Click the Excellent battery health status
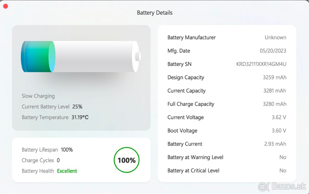 pos(67,171)
